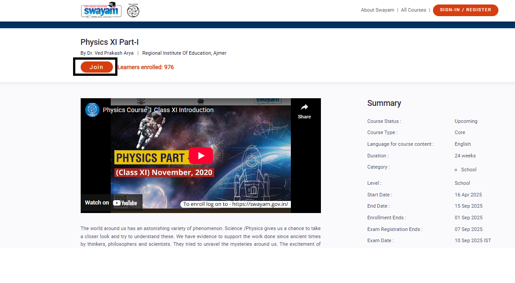Click Enrollment Ends value '01 Sep 2025'
The width and height of the screenshot is (515, 283).
point(468,218)
